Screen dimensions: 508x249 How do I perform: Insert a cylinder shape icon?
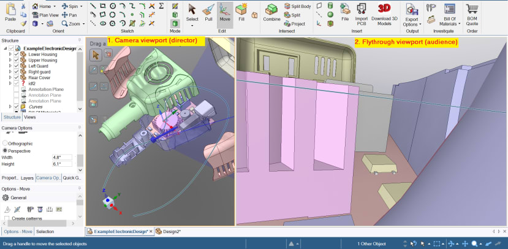click(330, 6)
